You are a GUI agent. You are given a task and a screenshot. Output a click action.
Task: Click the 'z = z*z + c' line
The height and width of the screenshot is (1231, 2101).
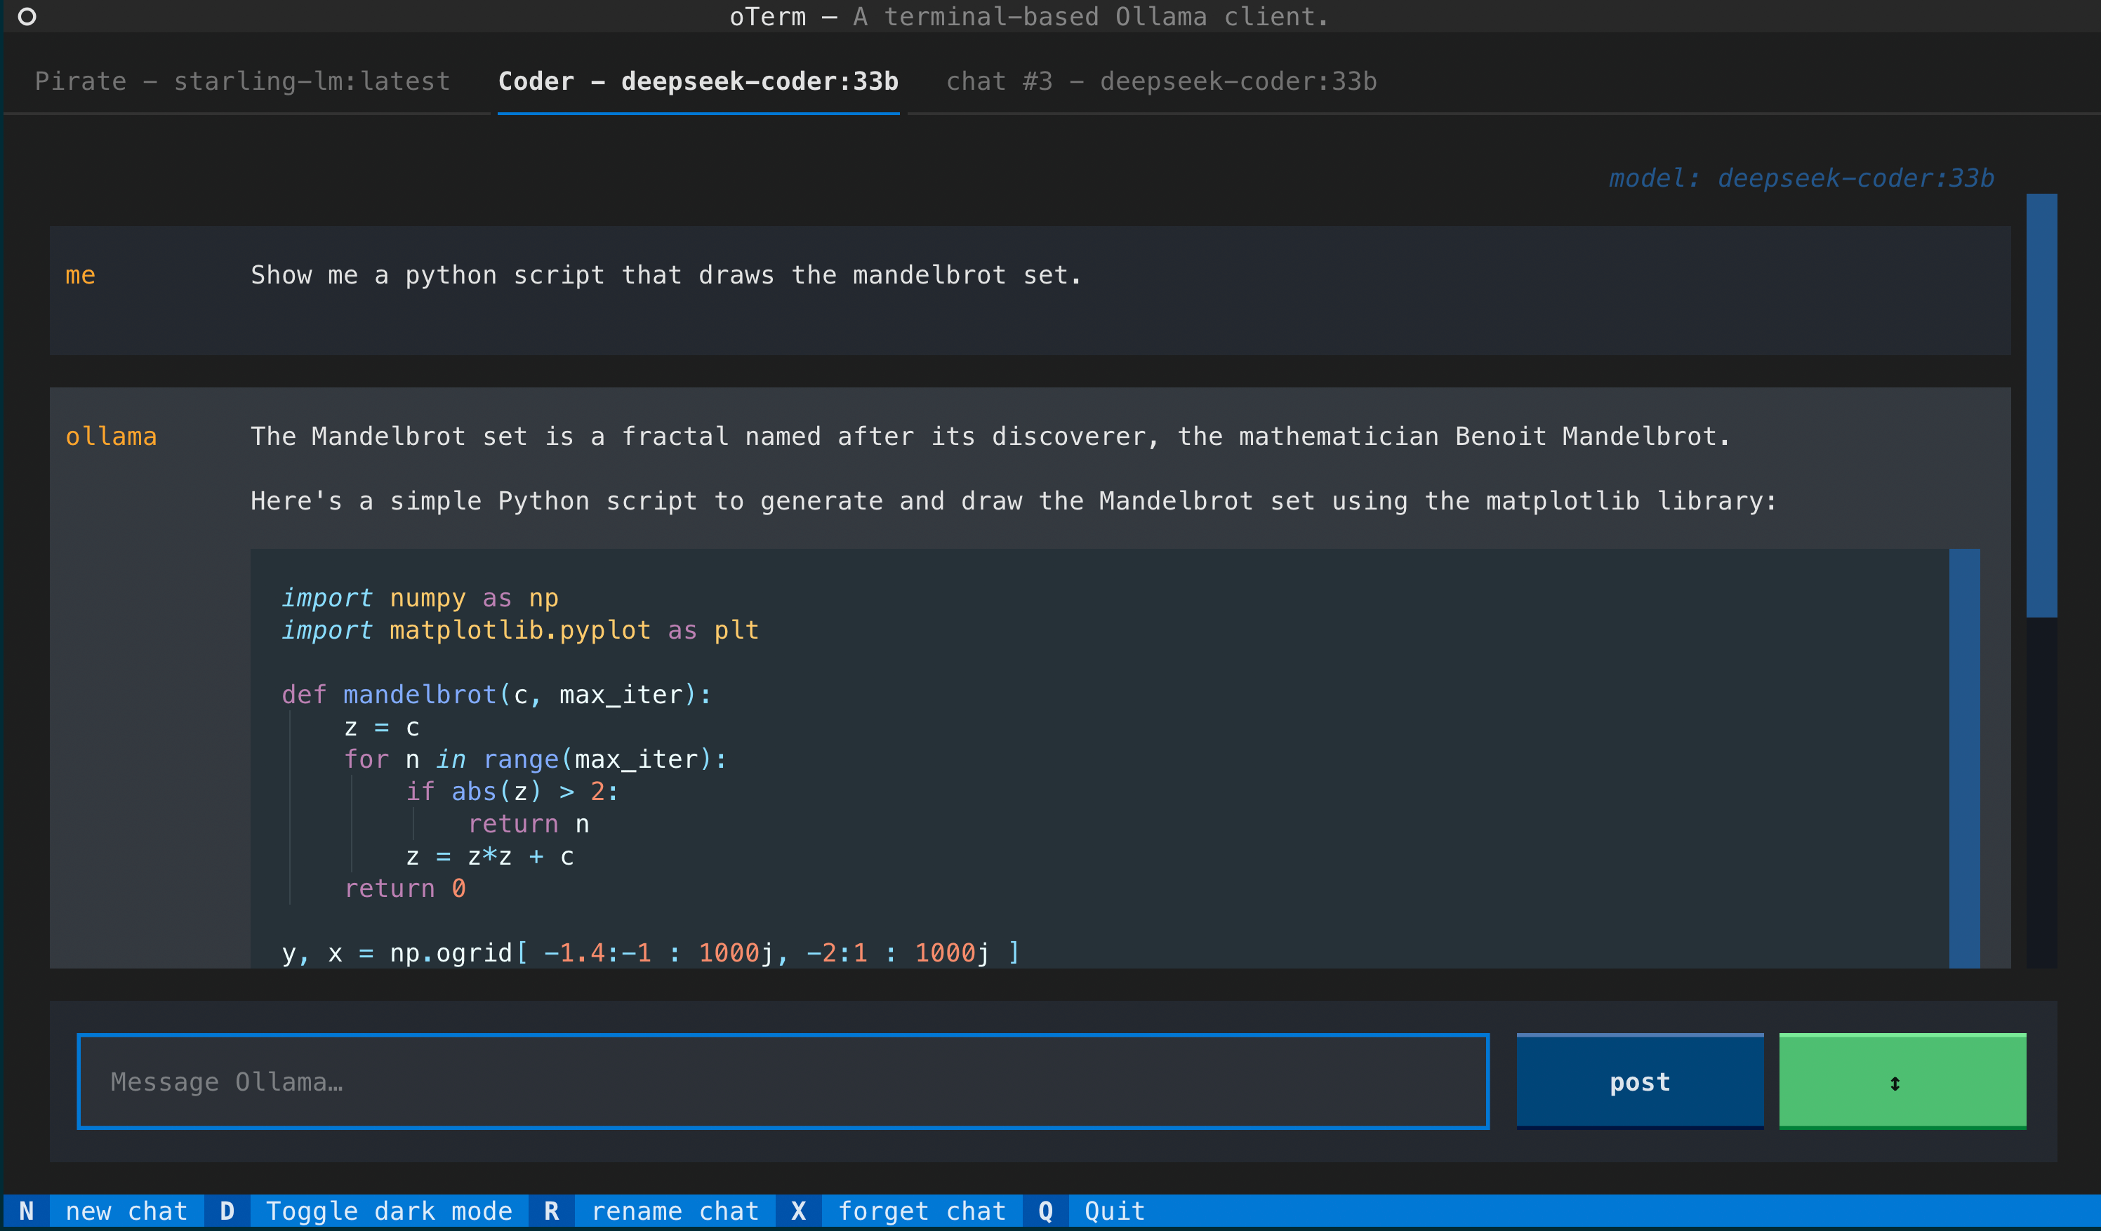click(489, 856)
